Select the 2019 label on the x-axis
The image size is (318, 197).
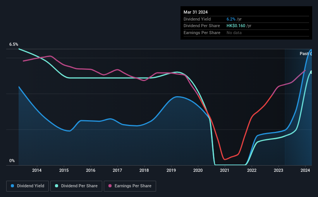tap(171, 170)
